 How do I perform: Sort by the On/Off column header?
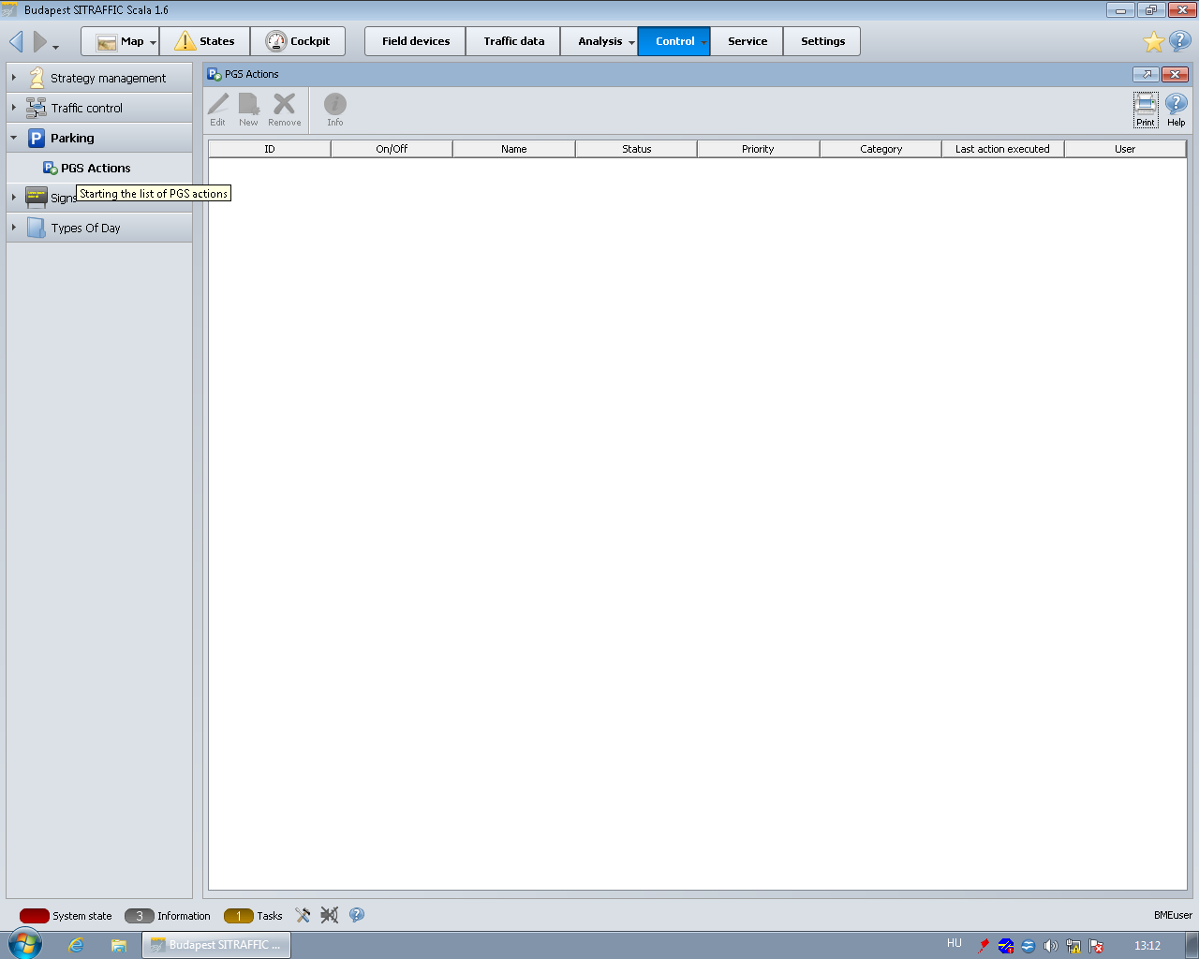click(392, 149)
